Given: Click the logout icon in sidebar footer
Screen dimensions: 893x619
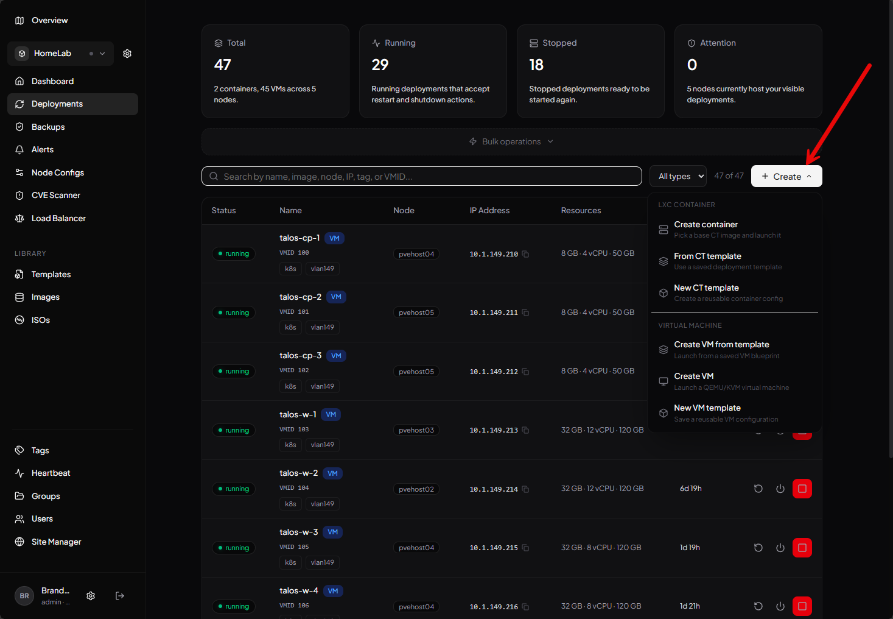Looking at the screenshot, I should tap(120, 596).
